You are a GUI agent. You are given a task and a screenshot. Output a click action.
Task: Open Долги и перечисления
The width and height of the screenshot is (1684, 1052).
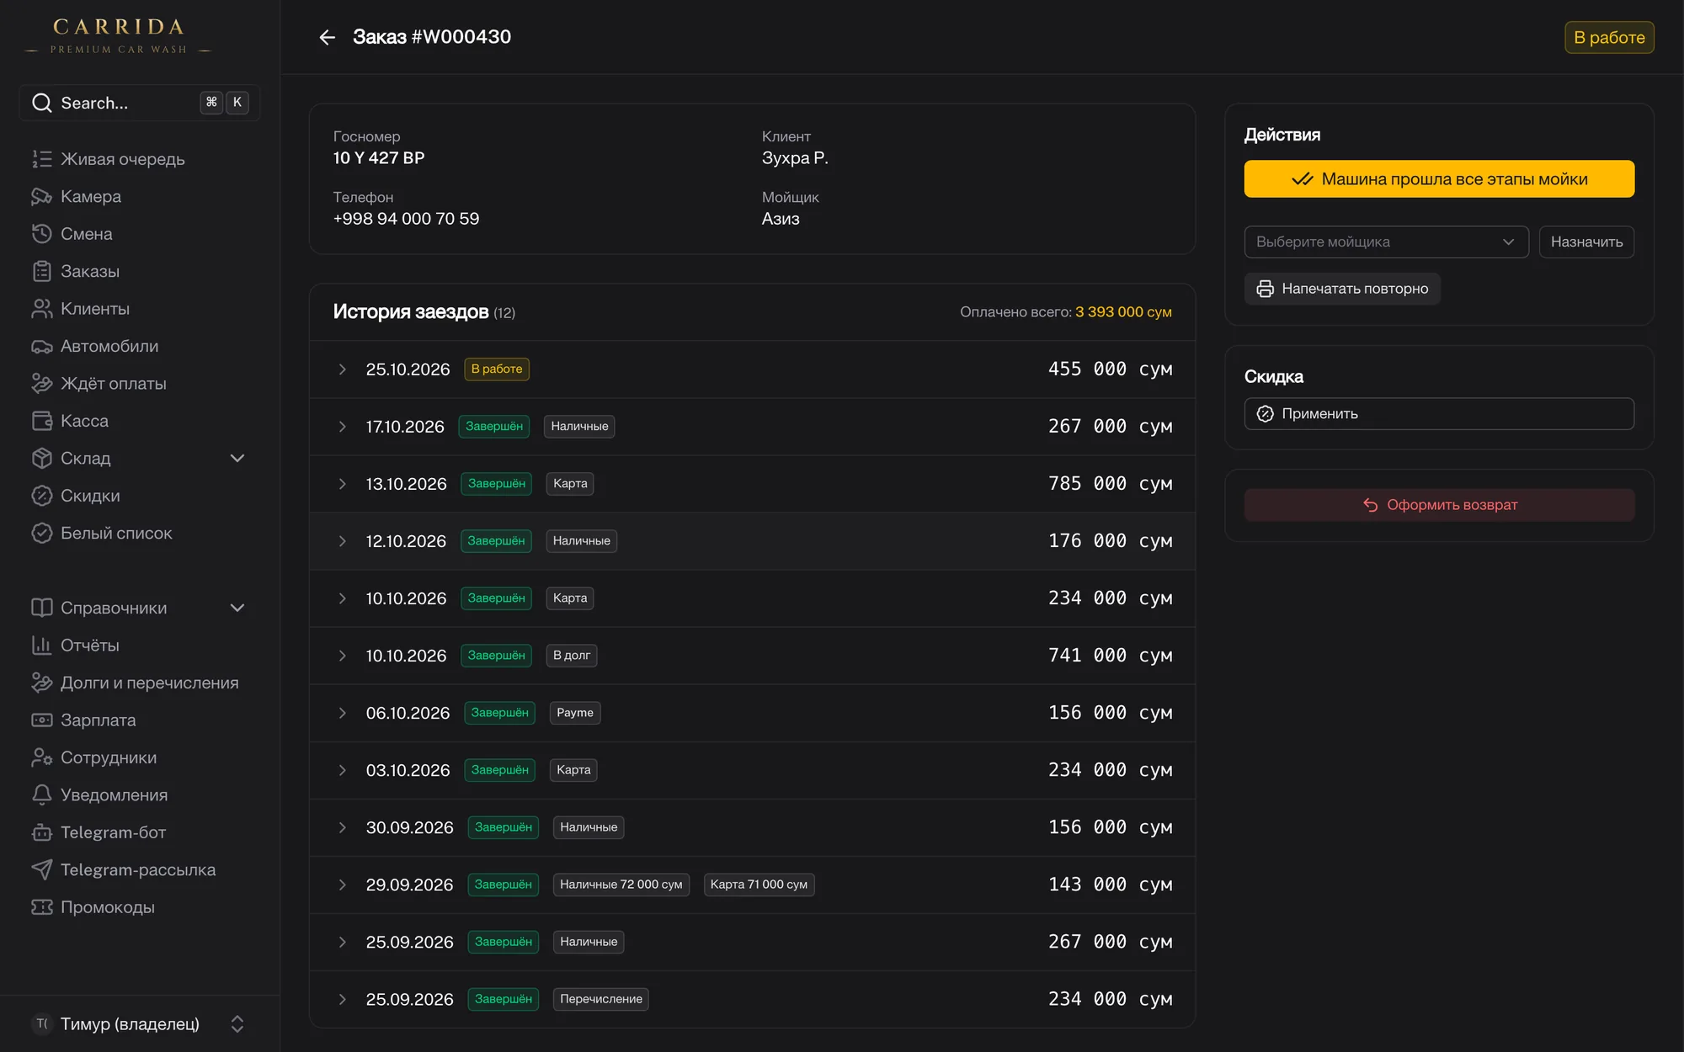(x=140, y=683)
